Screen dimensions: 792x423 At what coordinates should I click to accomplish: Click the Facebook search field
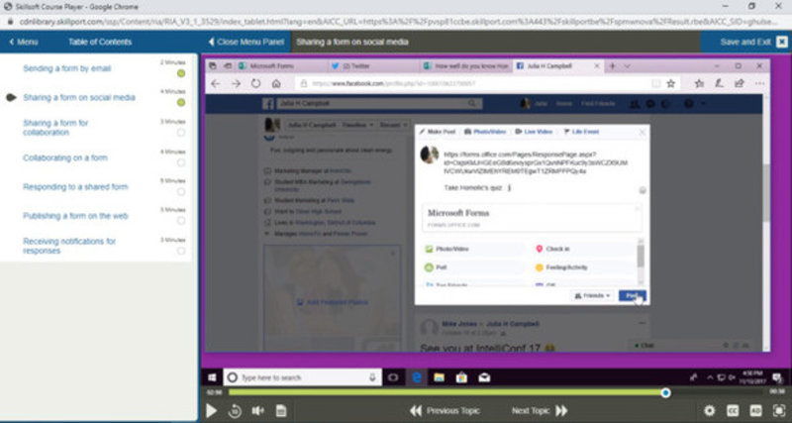(x=378, y=103)
